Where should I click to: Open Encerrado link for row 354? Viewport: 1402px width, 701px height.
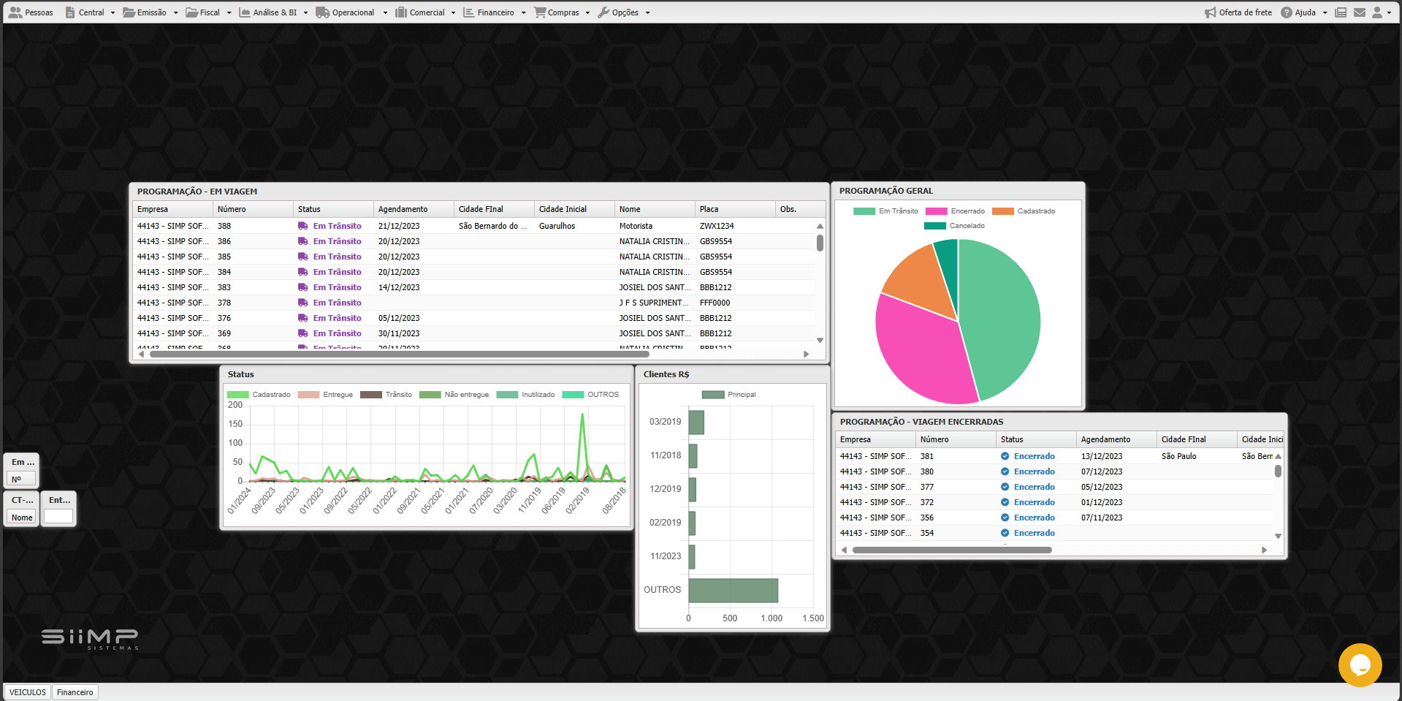[x=1034, y=533]
